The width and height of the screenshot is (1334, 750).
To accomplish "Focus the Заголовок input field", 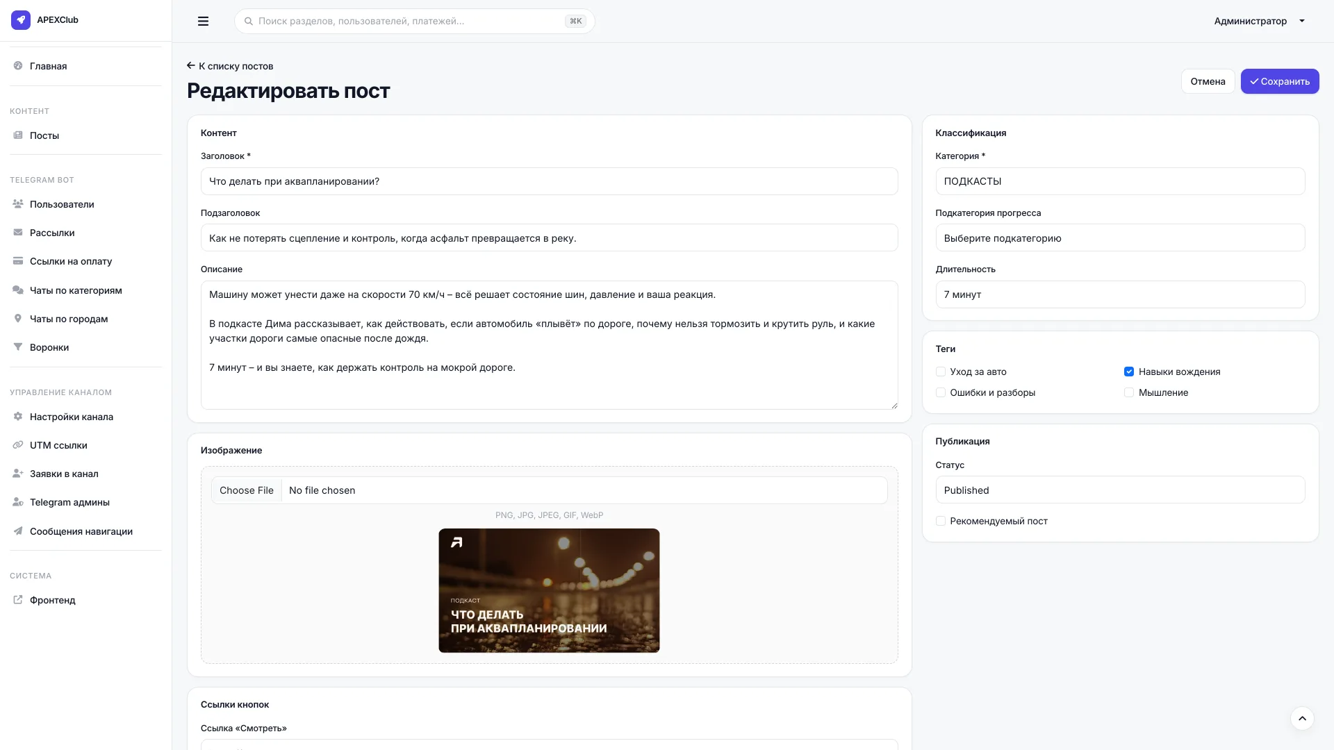I will click(x=549, y=181).
